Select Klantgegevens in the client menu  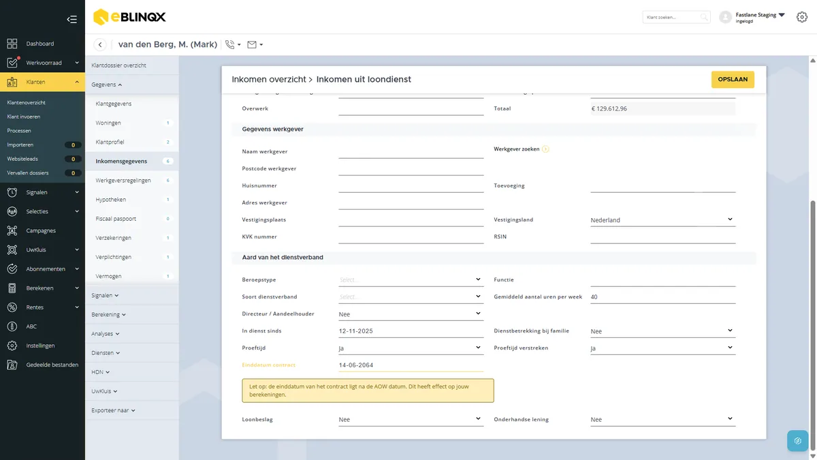114,104
